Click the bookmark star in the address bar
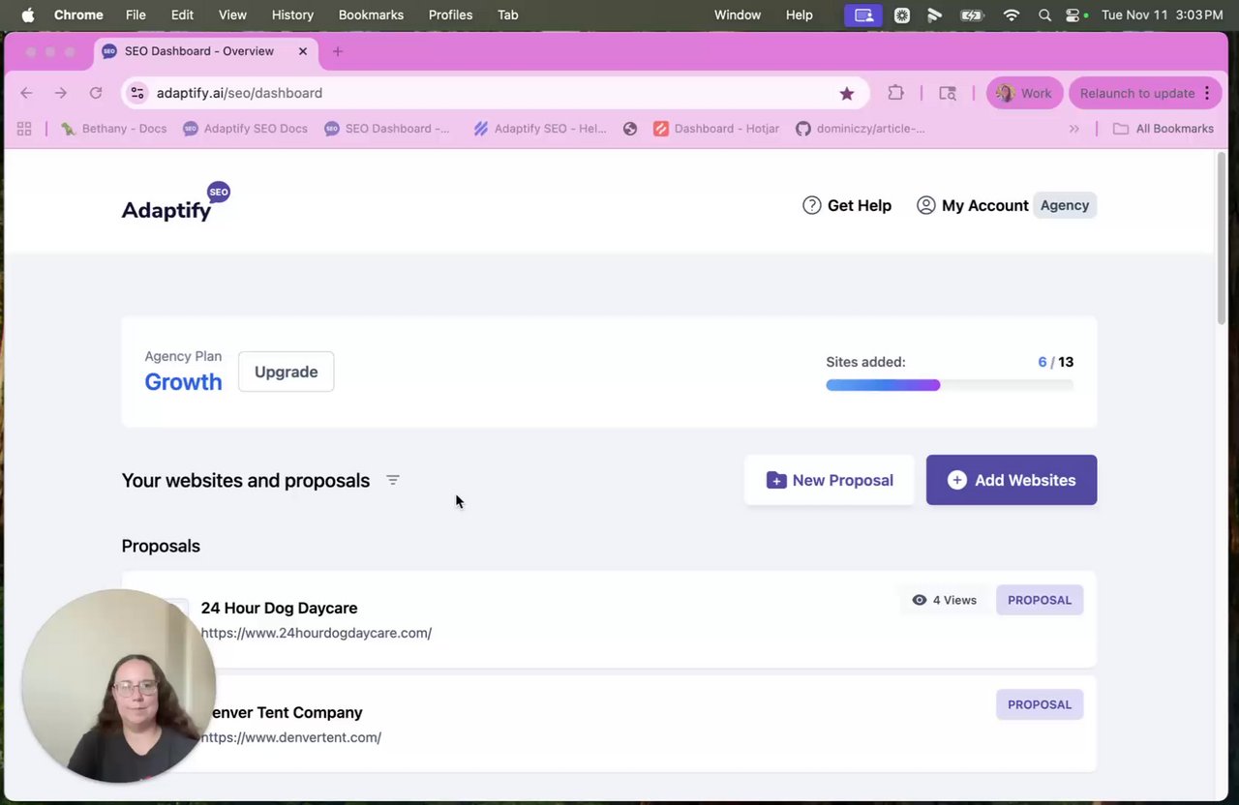This screenshot has width=1239, height=805. pyautogui.click(x=847, y=93)
